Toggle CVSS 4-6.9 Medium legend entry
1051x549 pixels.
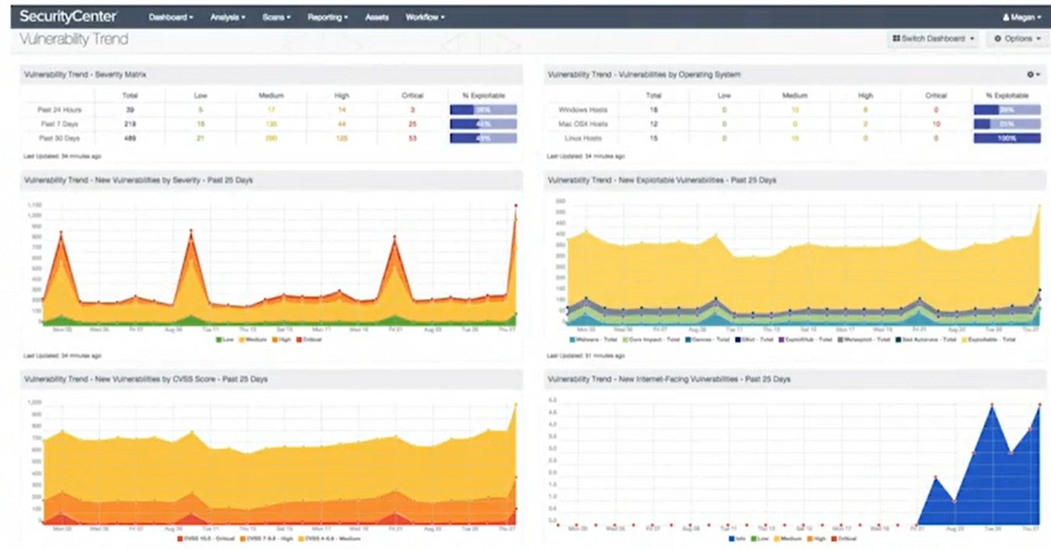[x=329, y=539]
